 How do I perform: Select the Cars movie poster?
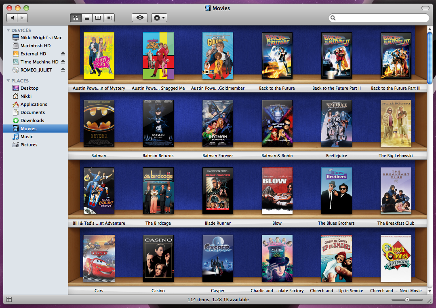[x=99, y=258]
